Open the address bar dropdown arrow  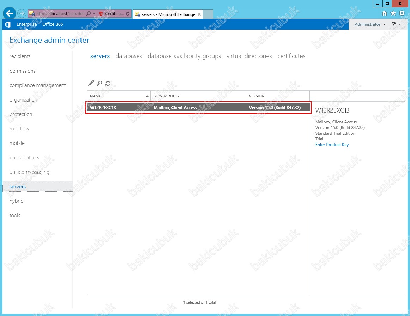(94, 14)
